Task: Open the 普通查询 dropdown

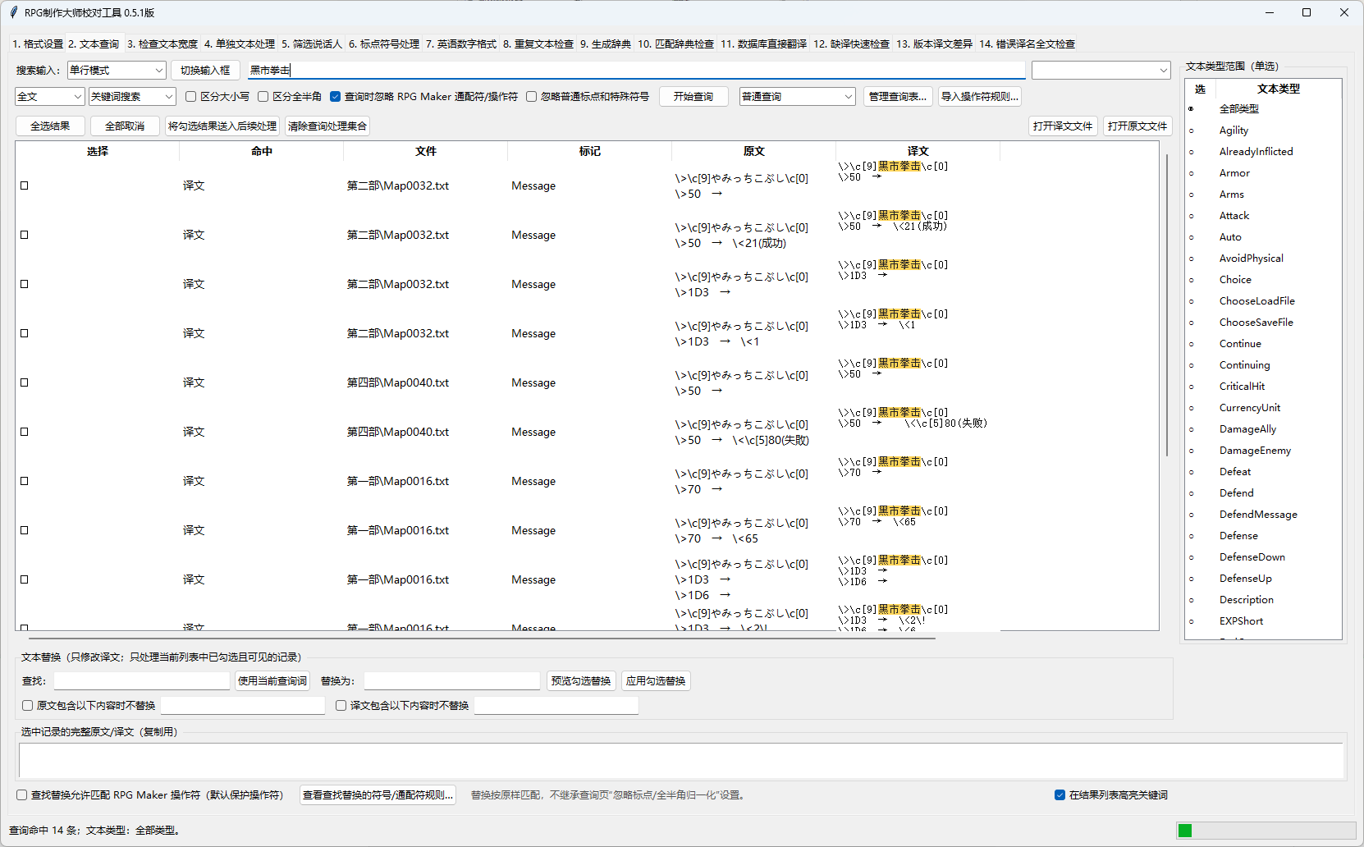Action: tap(797, 96)
